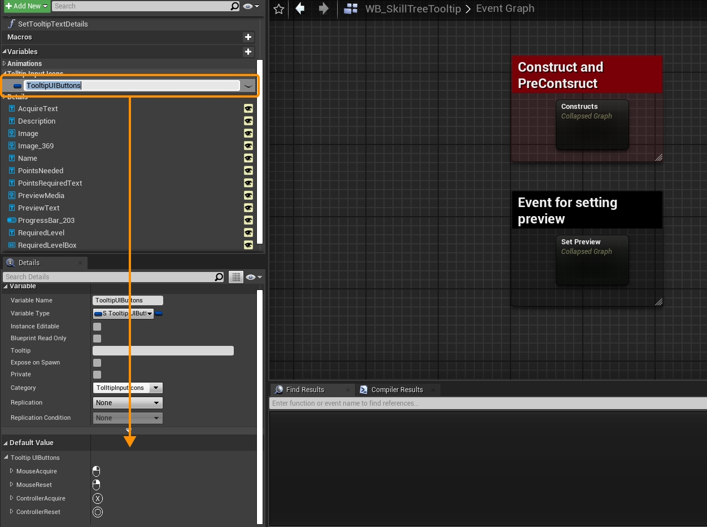Add a new variable with plus icon
Image resolution: width=707 pixels, height=527 pixels.
click(x=248, y=51)
